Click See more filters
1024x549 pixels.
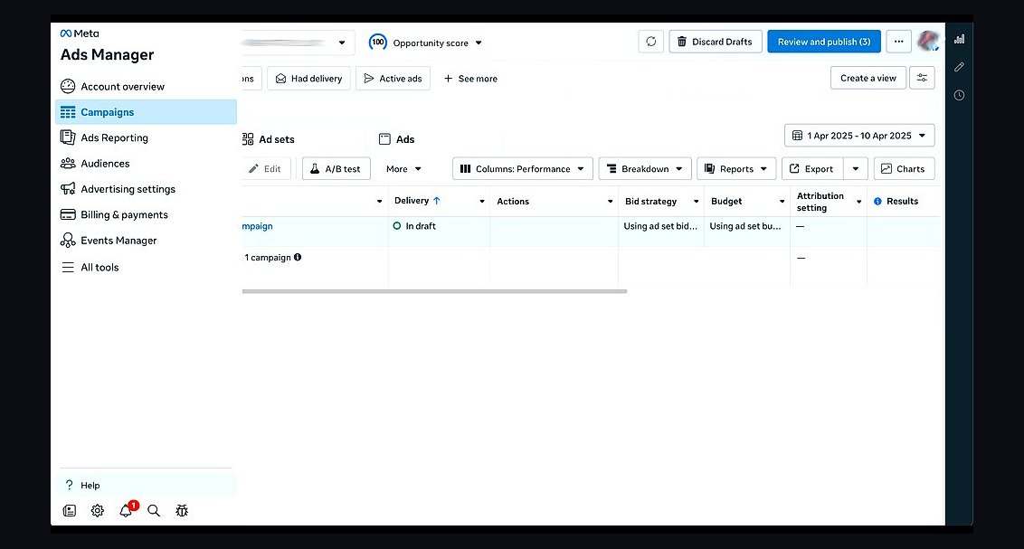[x=470, y=79]
